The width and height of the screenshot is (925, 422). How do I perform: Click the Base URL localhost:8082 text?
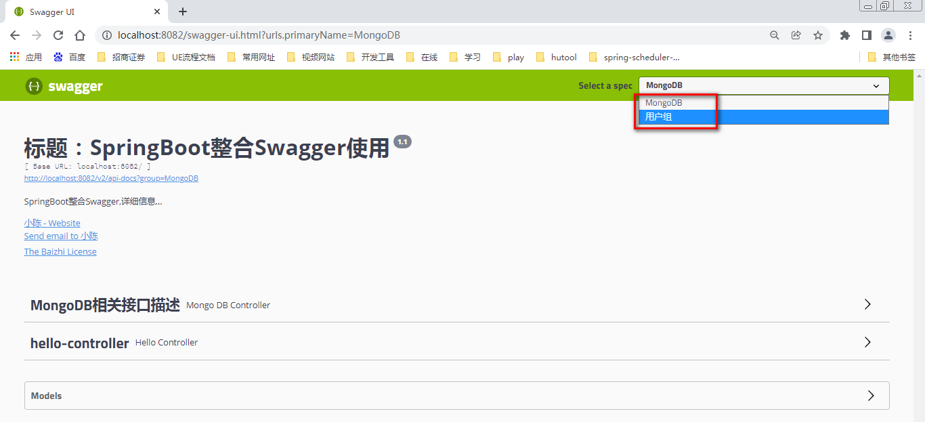point(87,165)
